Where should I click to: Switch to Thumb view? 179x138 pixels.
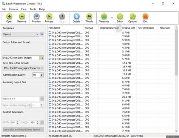click(x=89, y=18)
